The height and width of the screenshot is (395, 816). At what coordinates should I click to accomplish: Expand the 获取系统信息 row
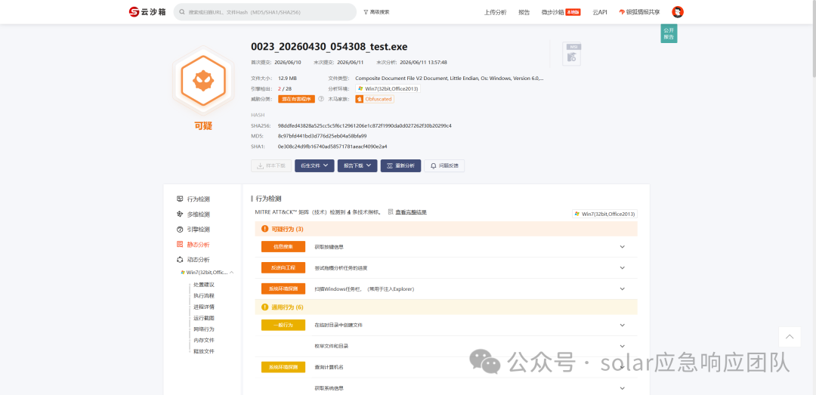pyautogui.click(x=623, y=387)
